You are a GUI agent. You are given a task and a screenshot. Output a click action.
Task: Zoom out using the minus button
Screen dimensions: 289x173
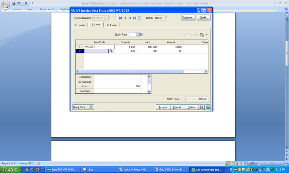(259, 163)
